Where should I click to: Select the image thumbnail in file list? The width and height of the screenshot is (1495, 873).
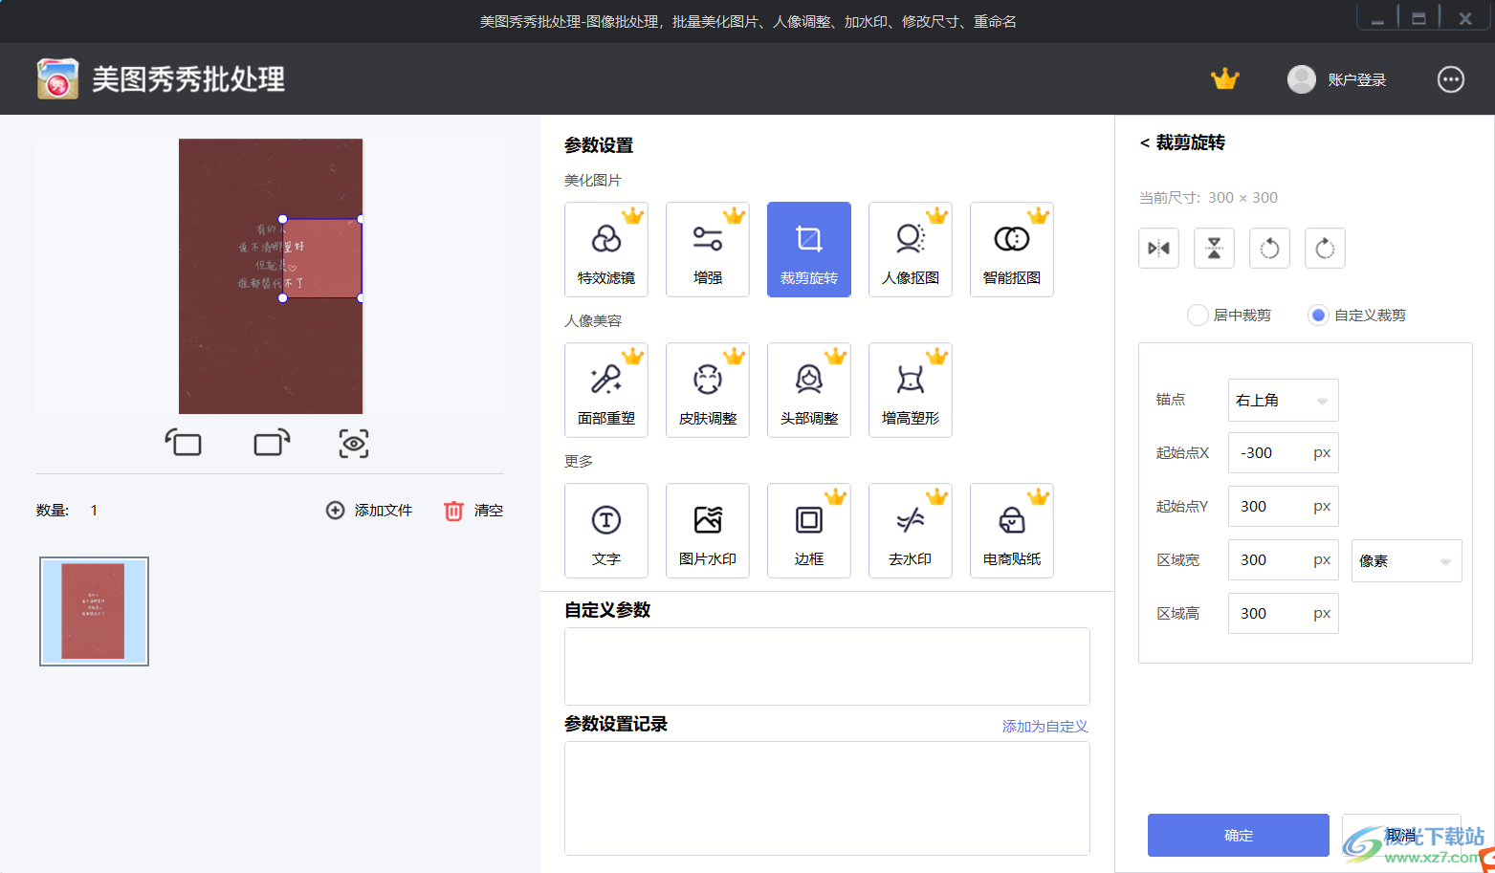(x=94, y=611)
